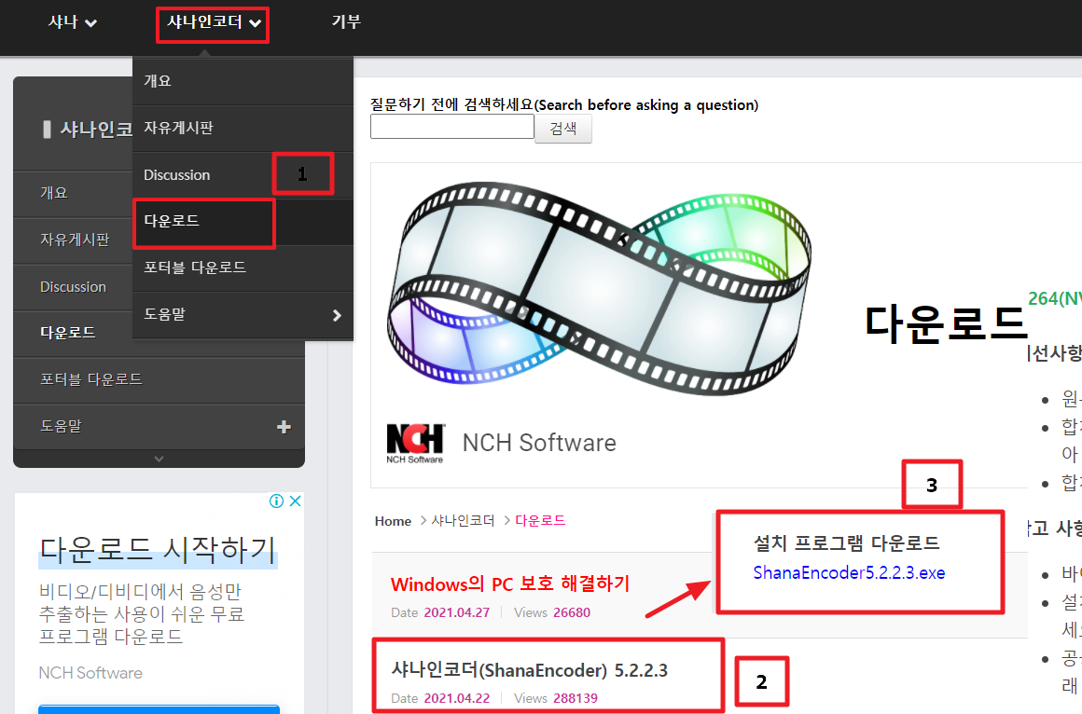1082x714 pixels.
Task: Open the 샤나인코더 top menu dropdown
Action: pyautogui.click(x=213, y=22)
